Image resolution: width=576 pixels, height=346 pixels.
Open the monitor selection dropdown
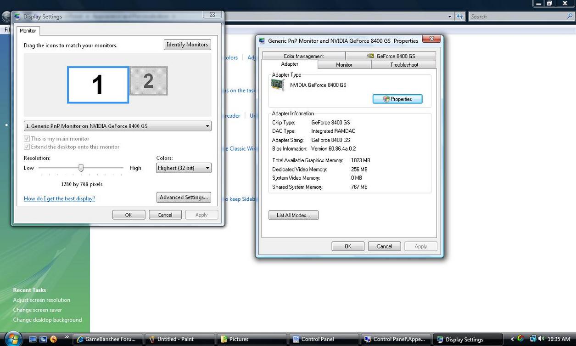(117, 126)
